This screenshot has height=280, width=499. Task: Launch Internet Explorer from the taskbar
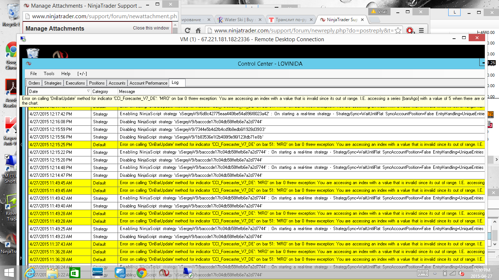tap(30, 272)
